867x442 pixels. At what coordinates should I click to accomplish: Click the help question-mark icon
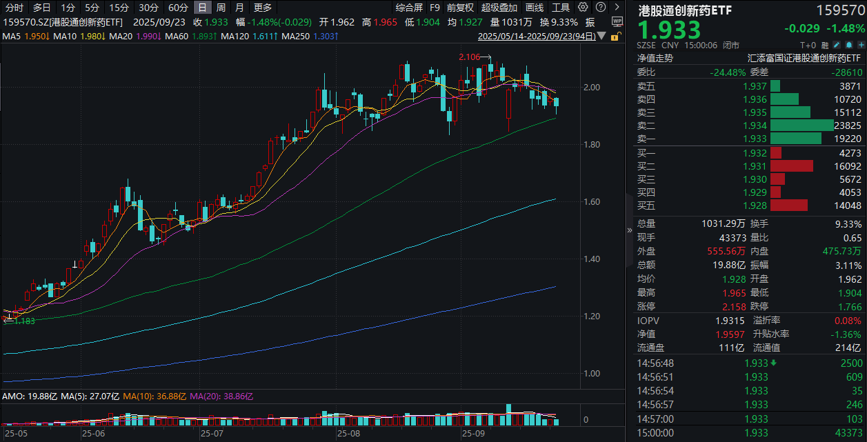(601, 8)
